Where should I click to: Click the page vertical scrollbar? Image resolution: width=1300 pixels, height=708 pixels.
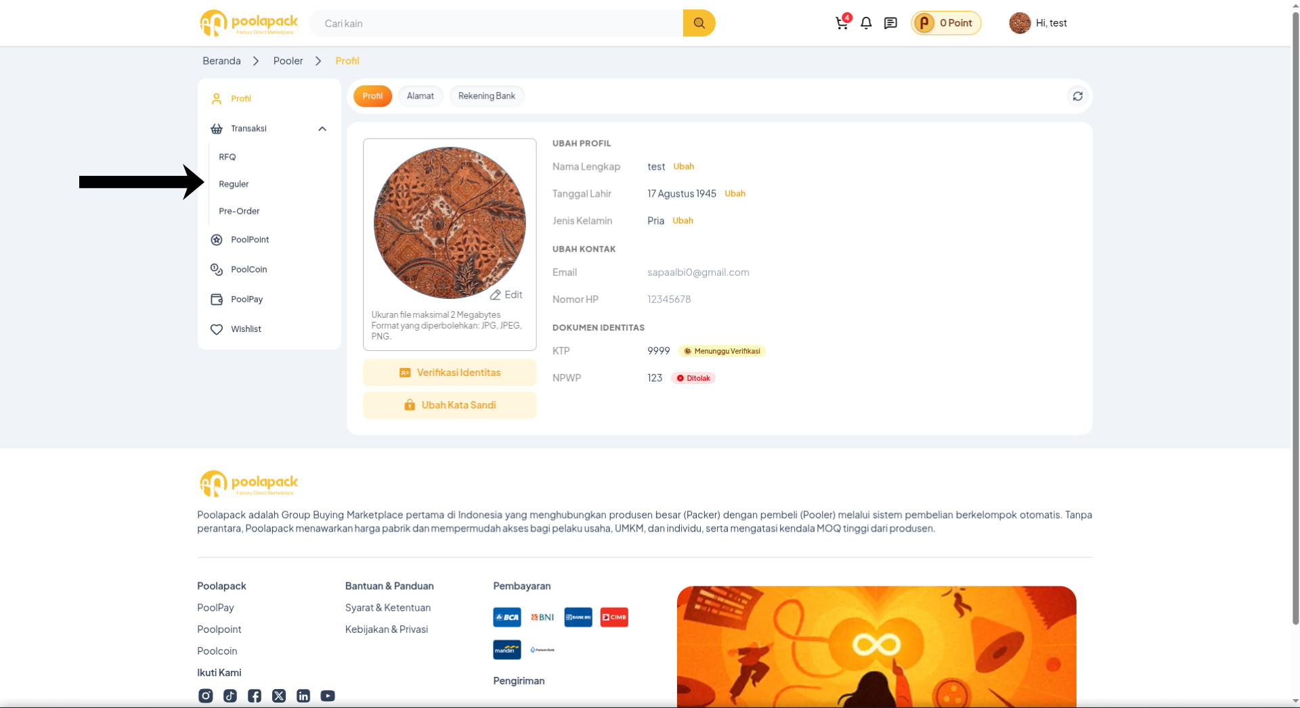[x=1295, y=318]
